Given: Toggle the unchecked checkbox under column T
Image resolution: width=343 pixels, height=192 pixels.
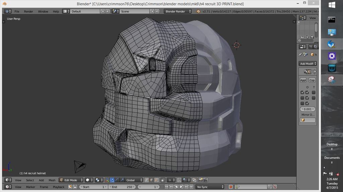Looking at the screenshot, I should (314, 92).
